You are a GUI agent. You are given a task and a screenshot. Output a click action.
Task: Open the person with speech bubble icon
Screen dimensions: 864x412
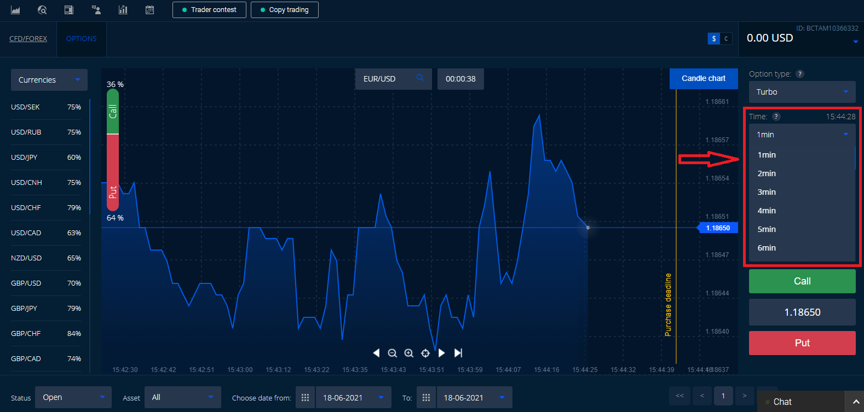pos(96,10)
